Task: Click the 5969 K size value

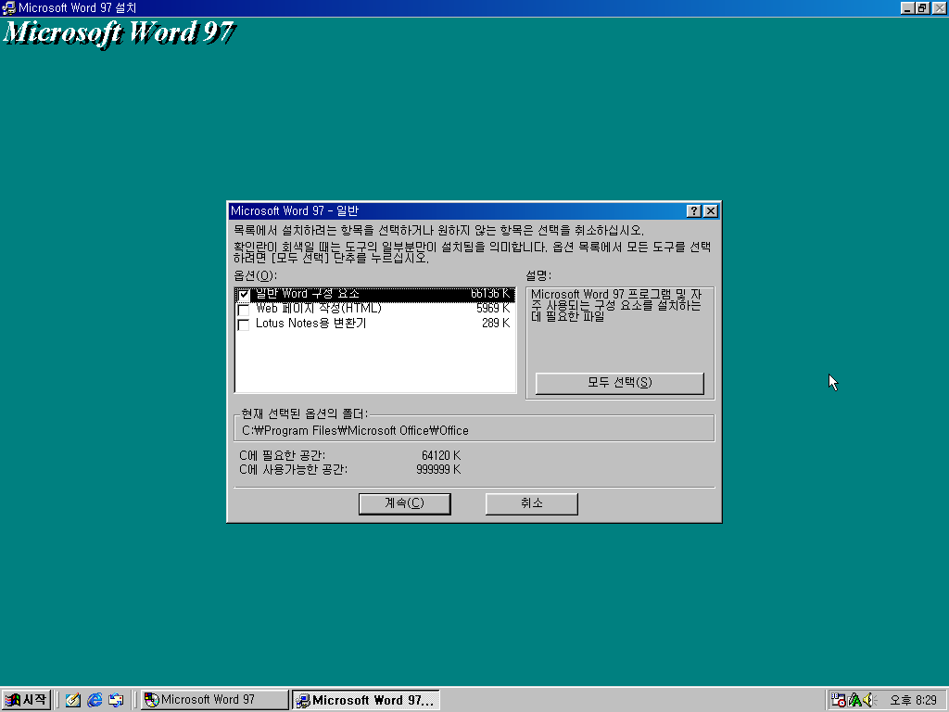Action: pyautogui.click(x=493, y=309)
